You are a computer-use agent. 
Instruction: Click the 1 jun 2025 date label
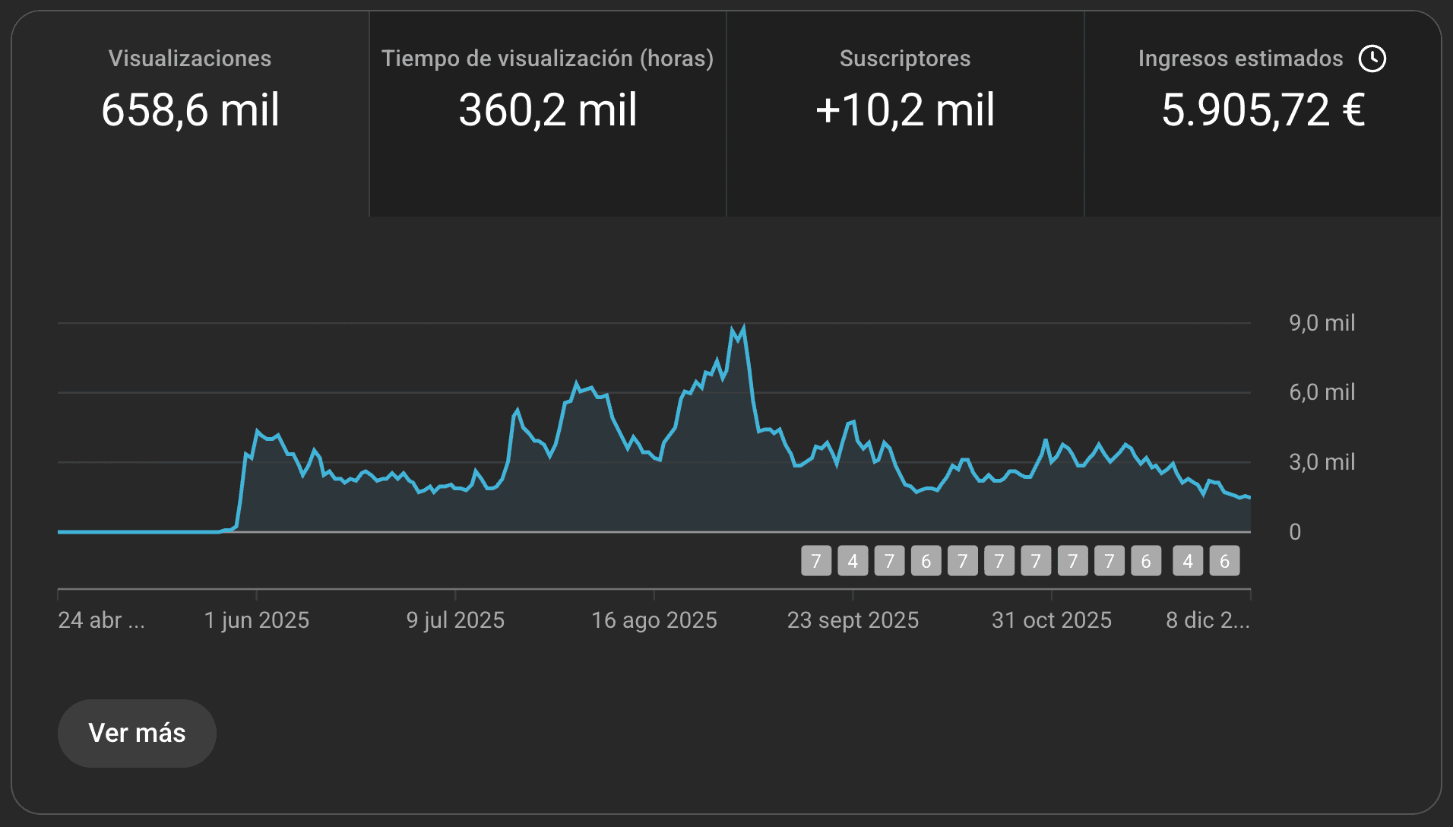tap(257, 620)
